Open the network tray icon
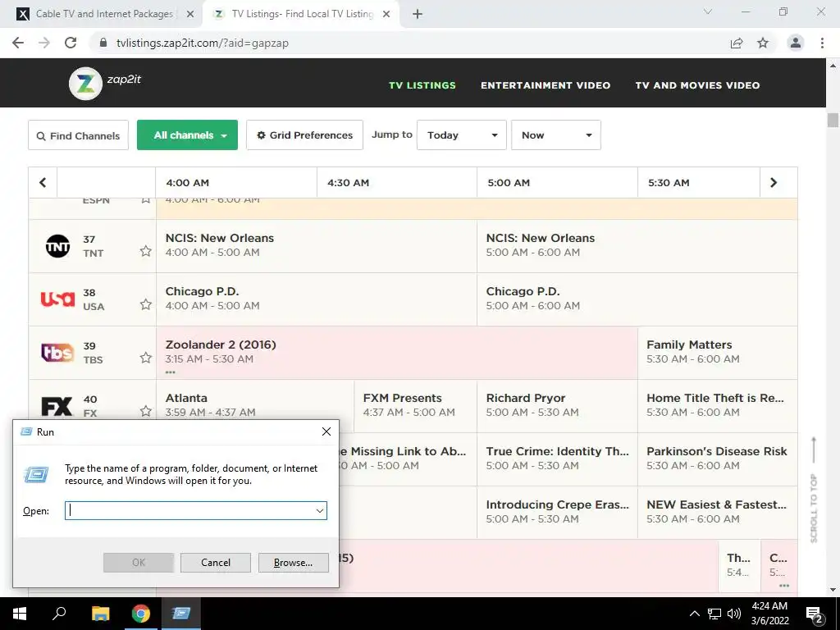The height and width of the screenshot is (630, 840). (x=714, y=614)
